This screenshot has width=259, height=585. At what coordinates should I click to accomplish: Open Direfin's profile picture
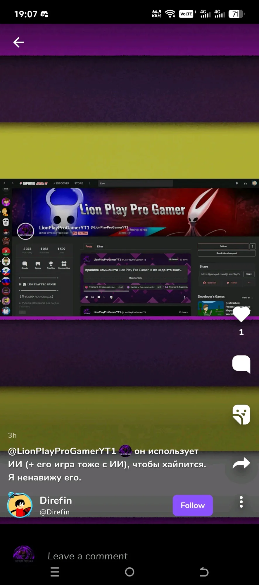[20, 505]
